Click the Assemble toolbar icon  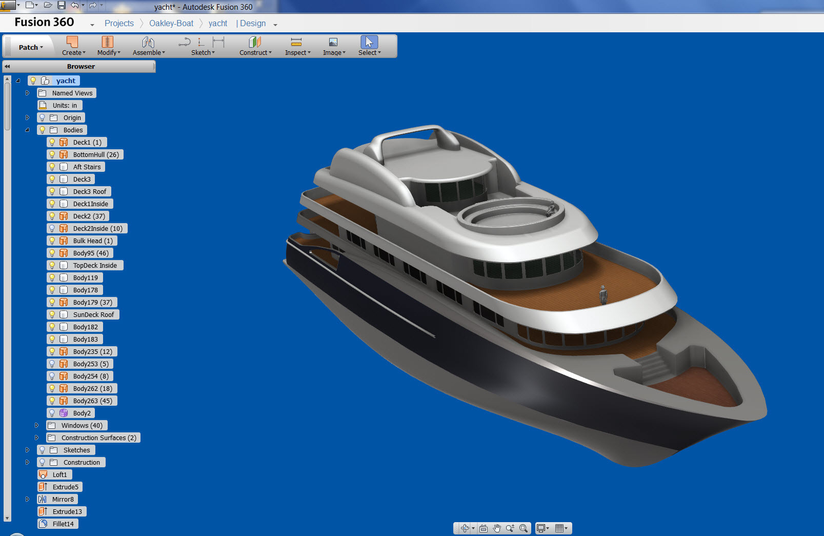click(148, 46)
